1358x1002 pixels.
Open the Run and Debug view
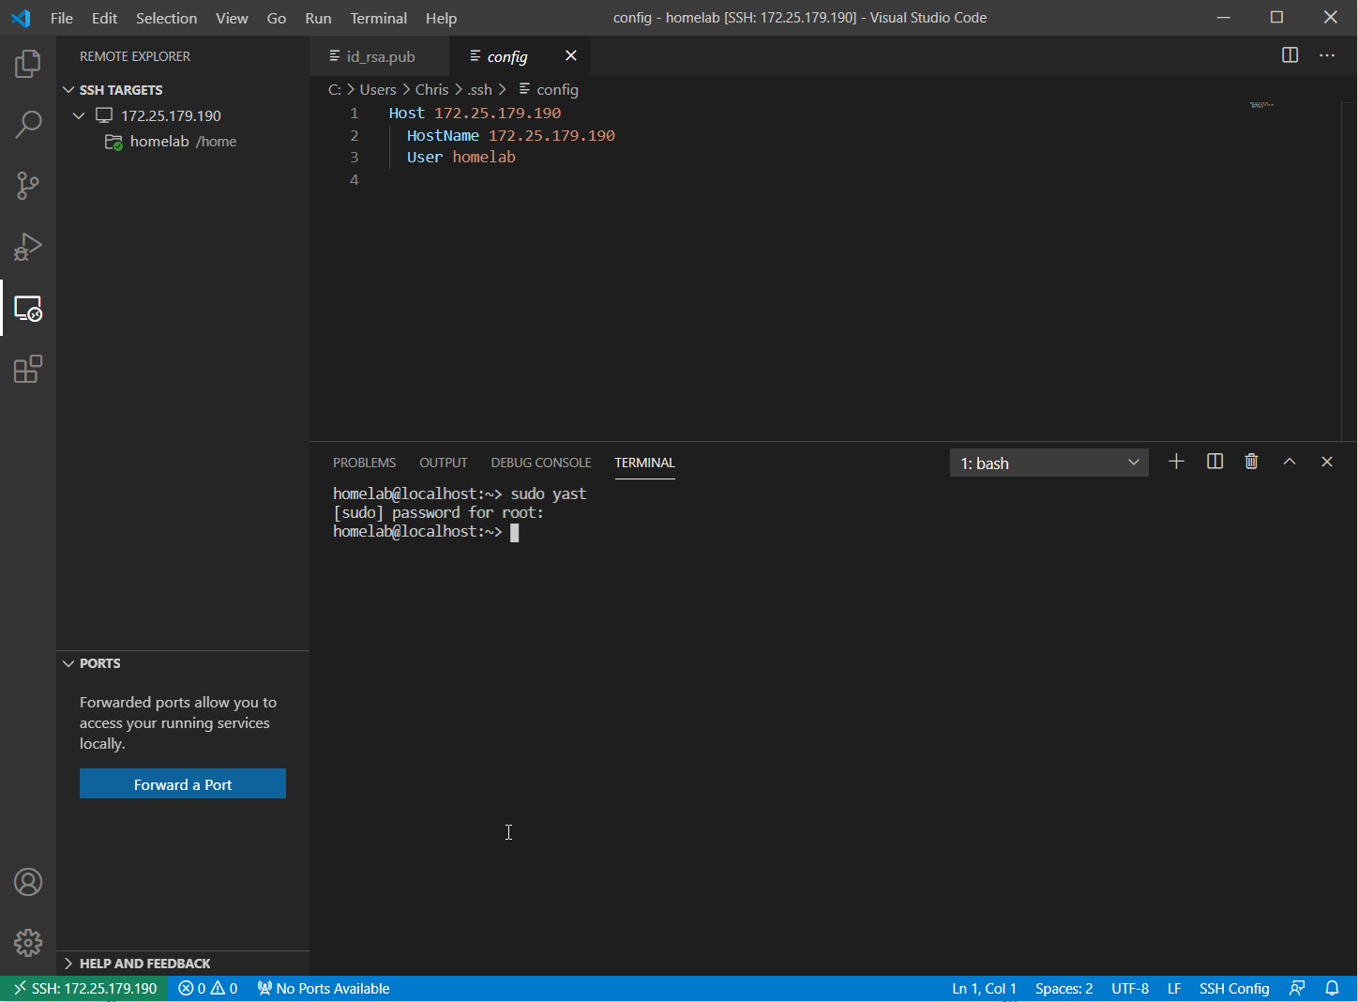pyautogui.click(x=27, y=247)
